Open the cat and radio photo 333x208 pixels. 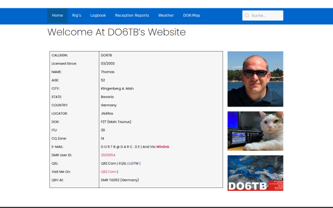click(255, 131)
